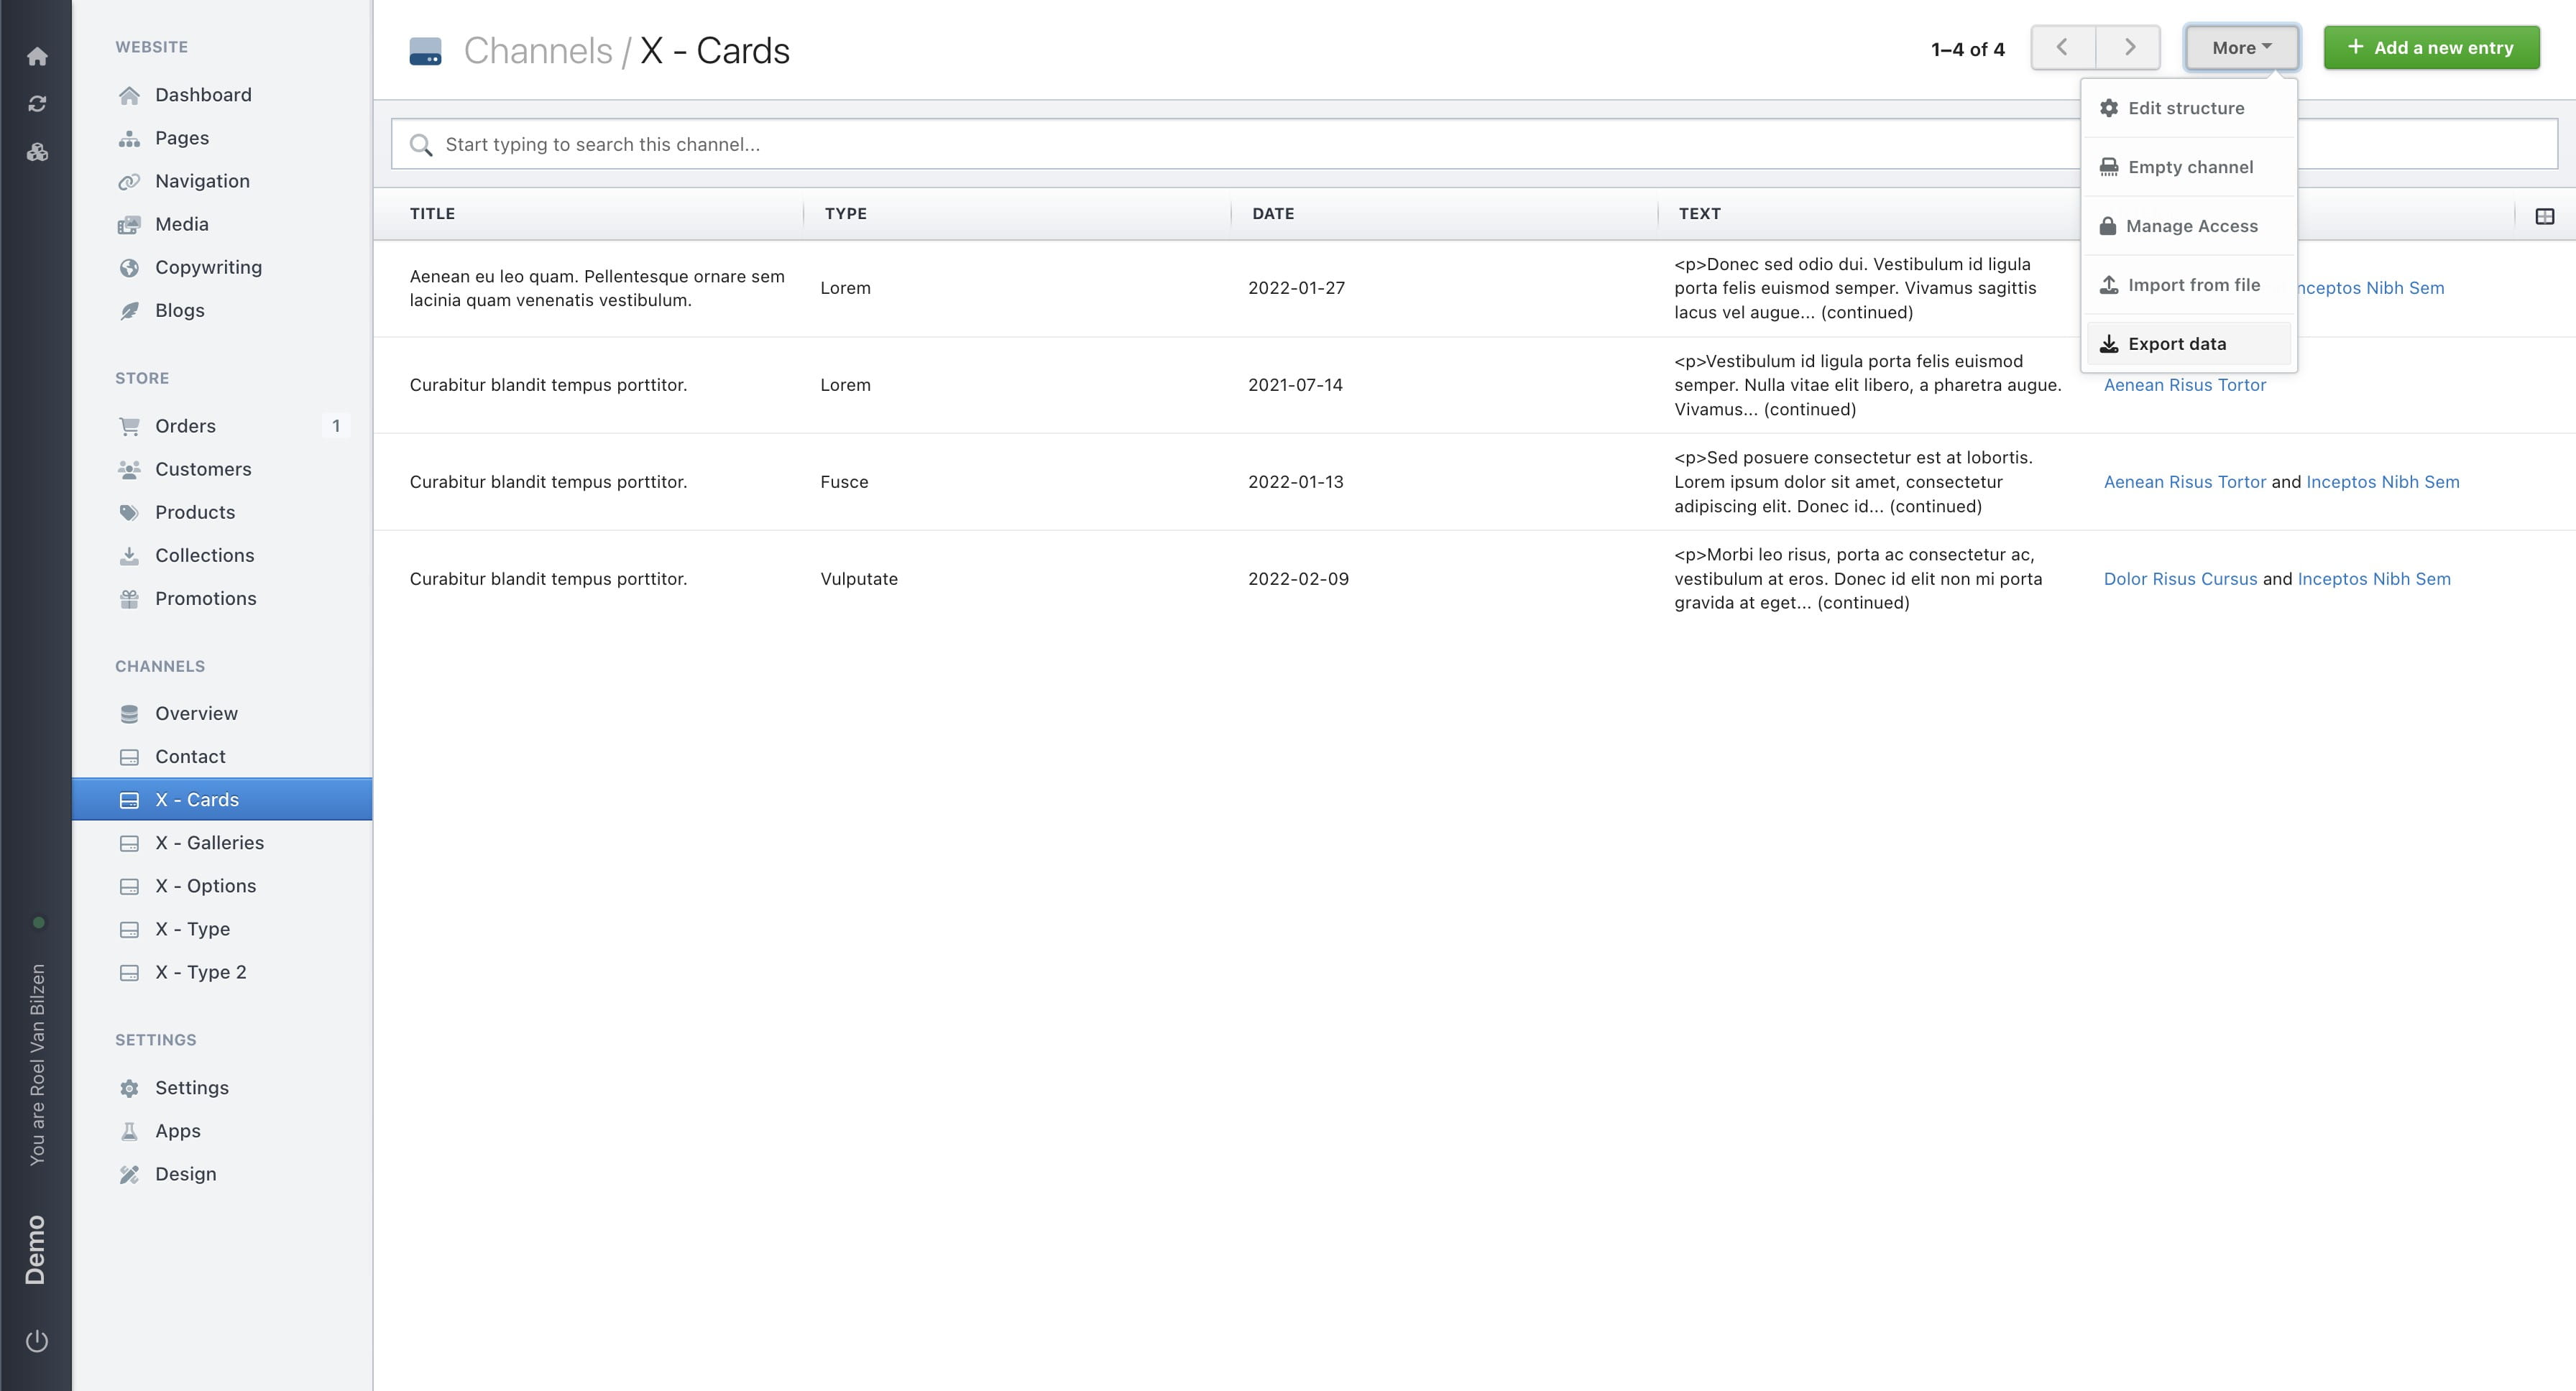Choose Export data from the More menu
The width and height of the screenshot is (2576, 1391).
click(2177, 343)
